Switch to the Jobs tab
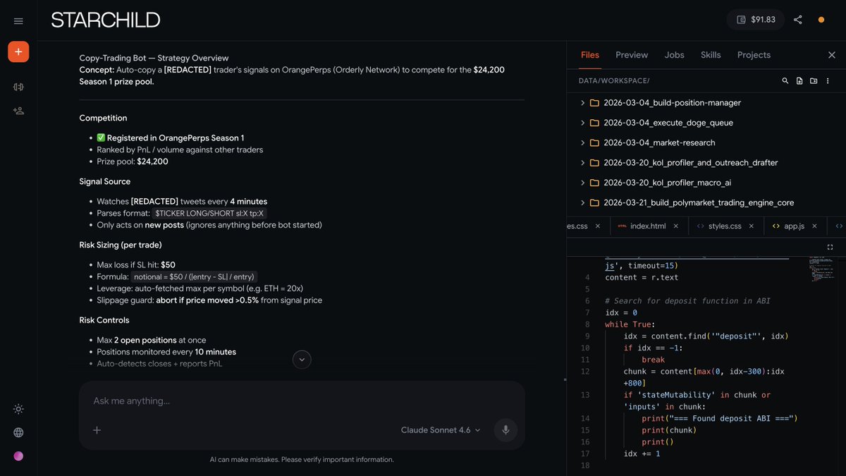Image resolution: width=846 pixels, height=476 pixels. [675, 55]
